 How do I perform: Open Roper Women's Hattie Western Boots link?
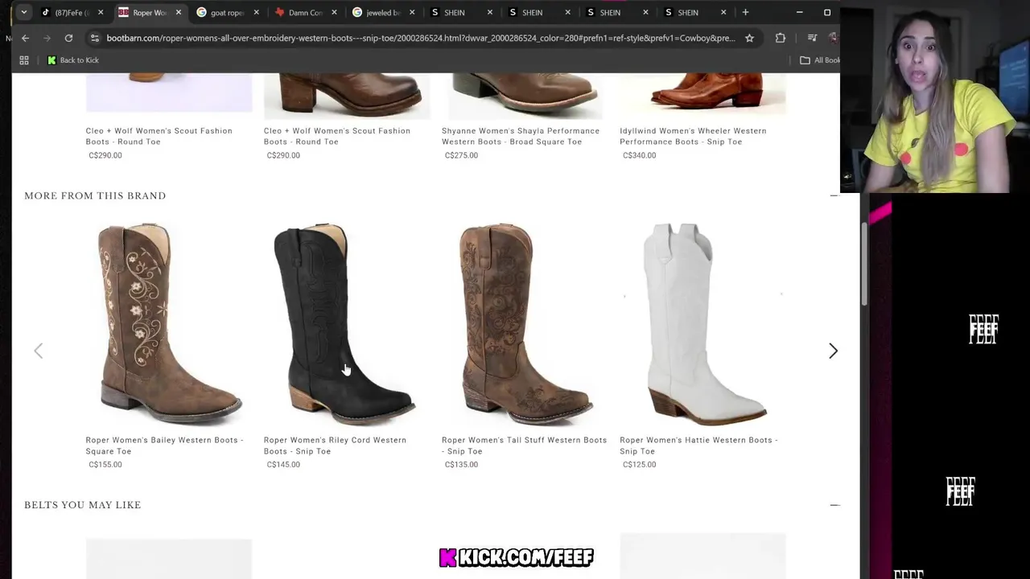point(698,446)
